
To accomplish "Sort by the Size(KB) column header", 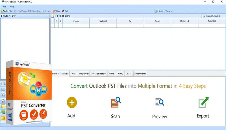I will pos(212,21).
